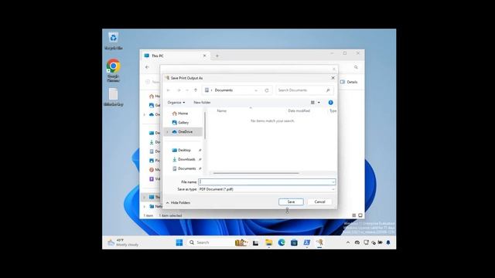
Task: Click the blue Help icon in dialog
Action: click(x=330, y=103)
